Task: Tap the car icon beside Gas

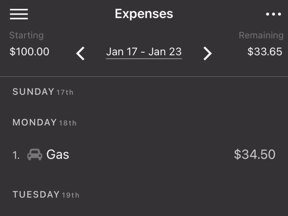Action: pyautogui.click(x=35, y=155)
